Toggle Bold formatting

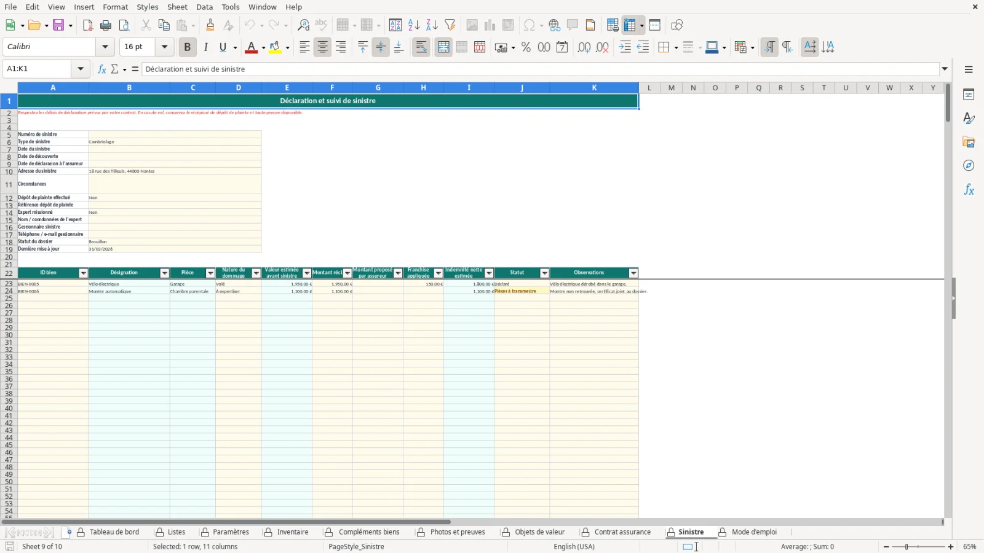click(x=188, y=47)
